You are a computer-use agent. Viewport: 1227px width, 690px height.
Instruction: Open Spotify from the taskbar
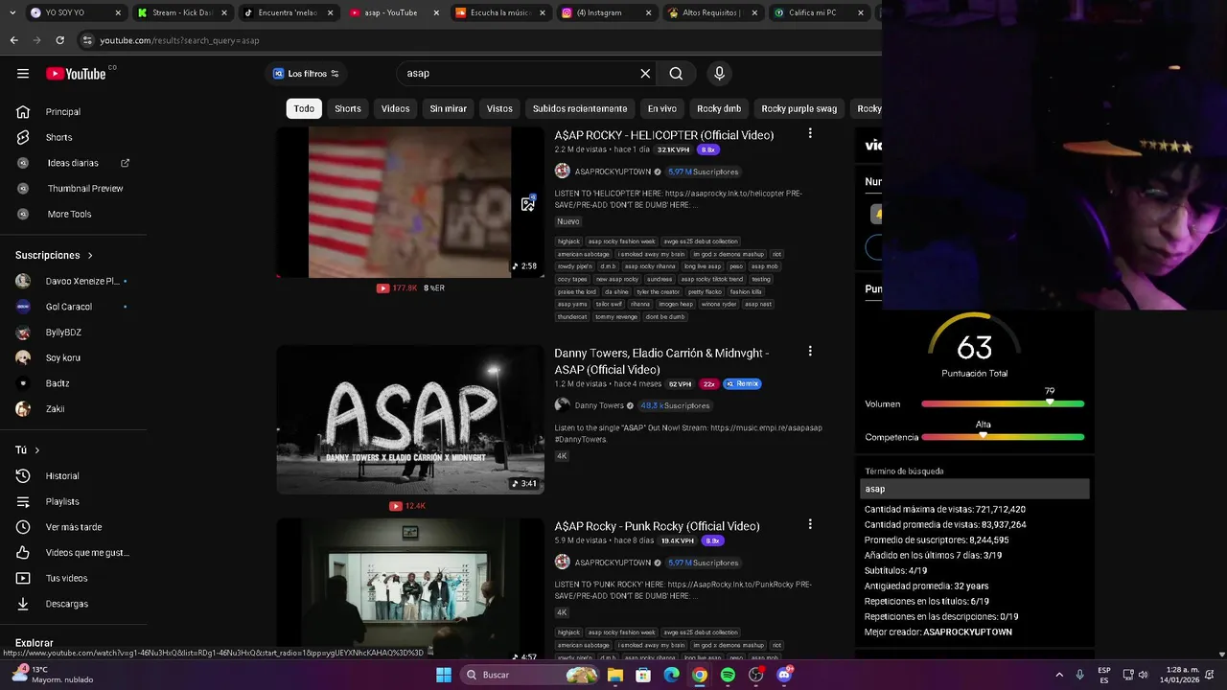[729, 675]
